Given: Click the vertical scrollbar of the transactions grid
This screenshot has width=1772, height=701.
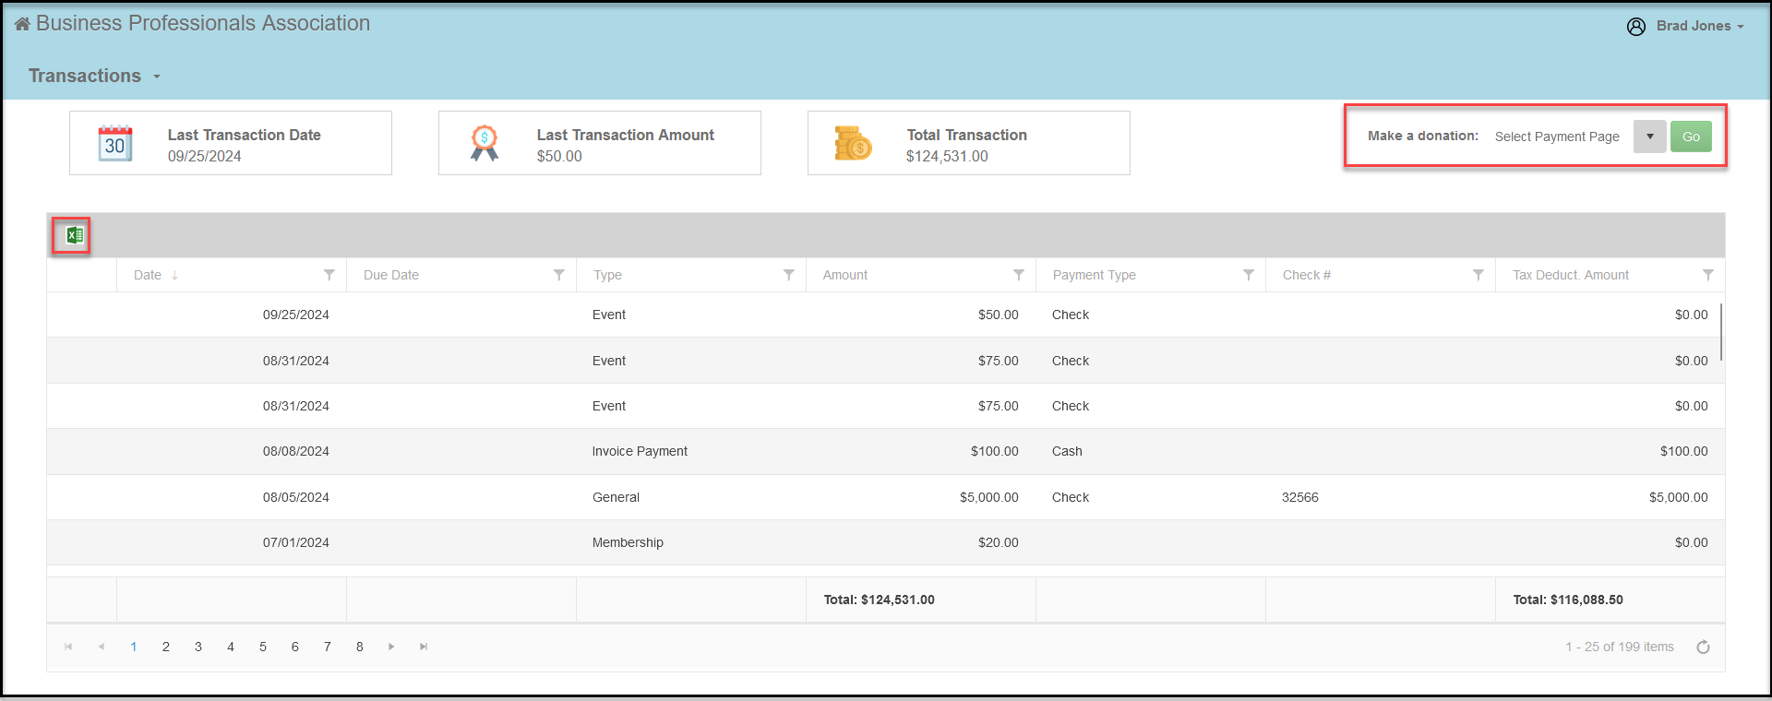Looking at the screenshot, I should click(x=1721, y=332).
